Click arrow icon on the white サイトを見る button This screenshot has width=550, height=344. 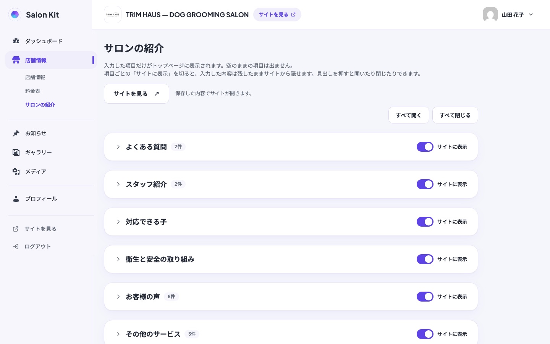157,94
